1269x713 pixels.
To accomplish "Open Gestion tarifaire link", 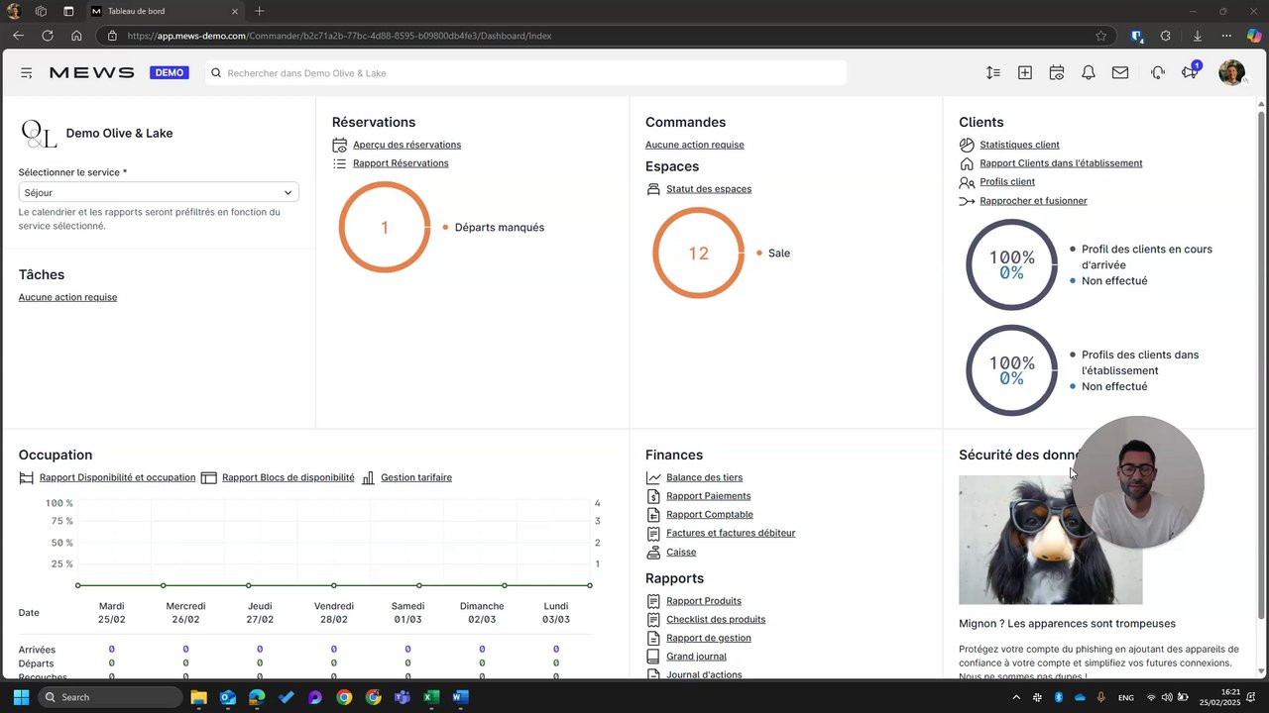I will (416, 477).
